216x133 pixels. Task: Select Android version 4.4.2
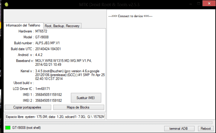(x=39, y=55)
